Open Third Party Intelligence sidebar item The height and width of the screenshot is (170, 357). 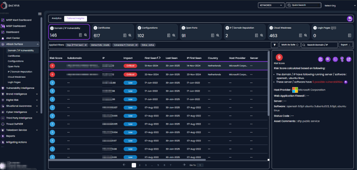19,118
